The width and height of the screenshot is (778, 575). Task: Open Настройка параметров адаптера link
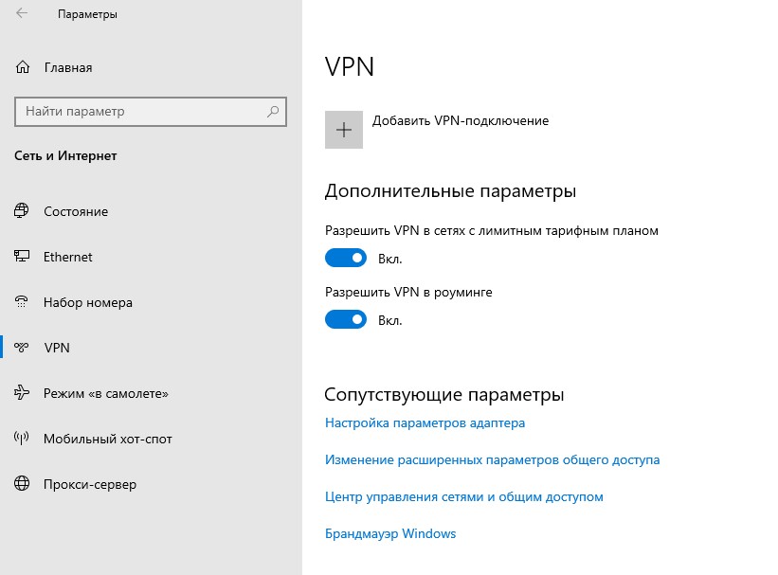pyautogui.click(x=425, y=423)
